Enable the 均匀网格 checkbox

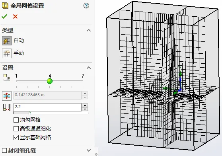pos(16,120)
